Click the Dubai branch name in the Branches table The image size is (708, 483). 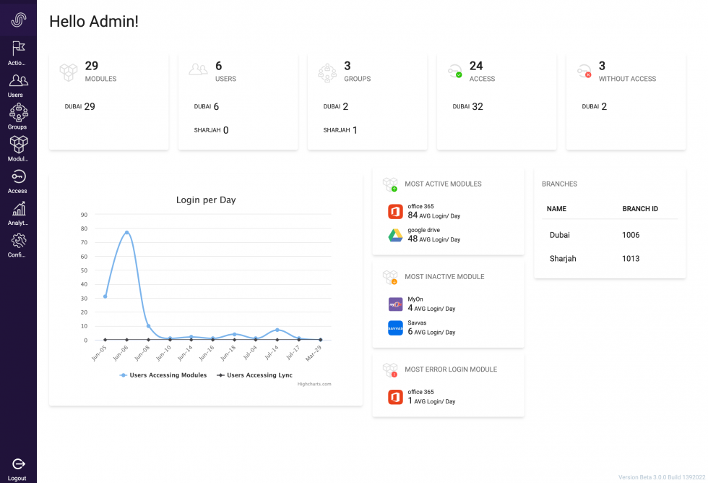(561, 234)
